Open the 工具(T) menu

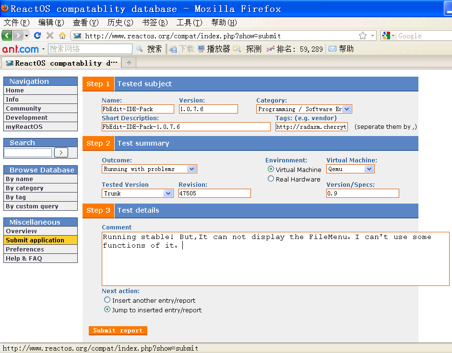(x=190, y=23)
